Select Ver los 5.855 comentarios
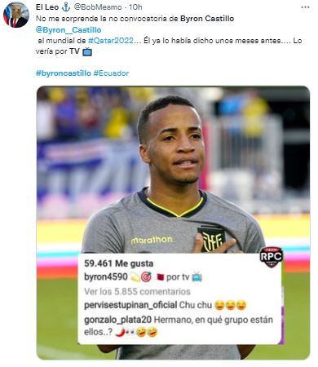This screenshot has width=318, height=367. (x=137, y=291)
